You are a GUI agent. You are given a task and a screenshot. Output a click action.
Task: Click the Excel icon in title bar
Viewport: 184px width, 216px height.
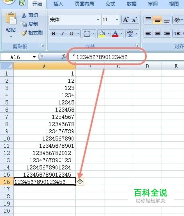22,3
